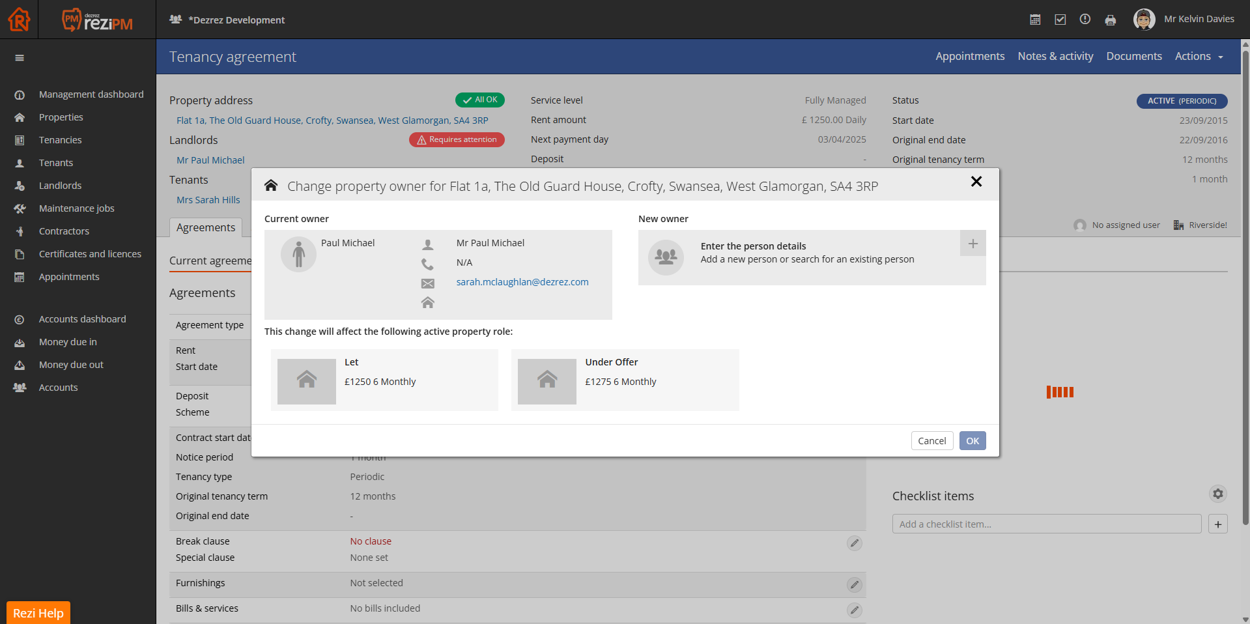Click the Dezrez Development group icon

pos(175,20)
